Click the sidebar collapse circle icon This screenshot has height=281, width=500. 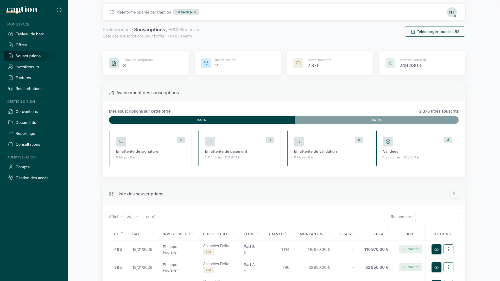(x=59, y=10)
